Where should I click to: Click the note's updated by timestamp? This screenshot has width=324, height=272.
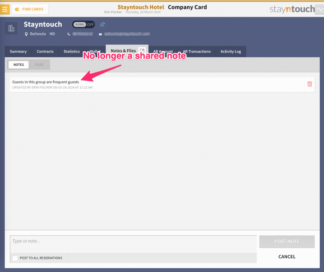point(52,88)
